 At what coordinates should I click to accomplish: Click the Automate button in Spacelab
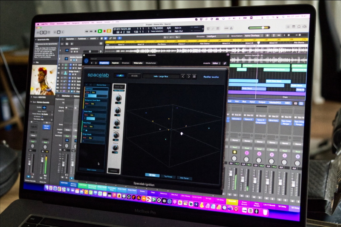coord(113,171)
